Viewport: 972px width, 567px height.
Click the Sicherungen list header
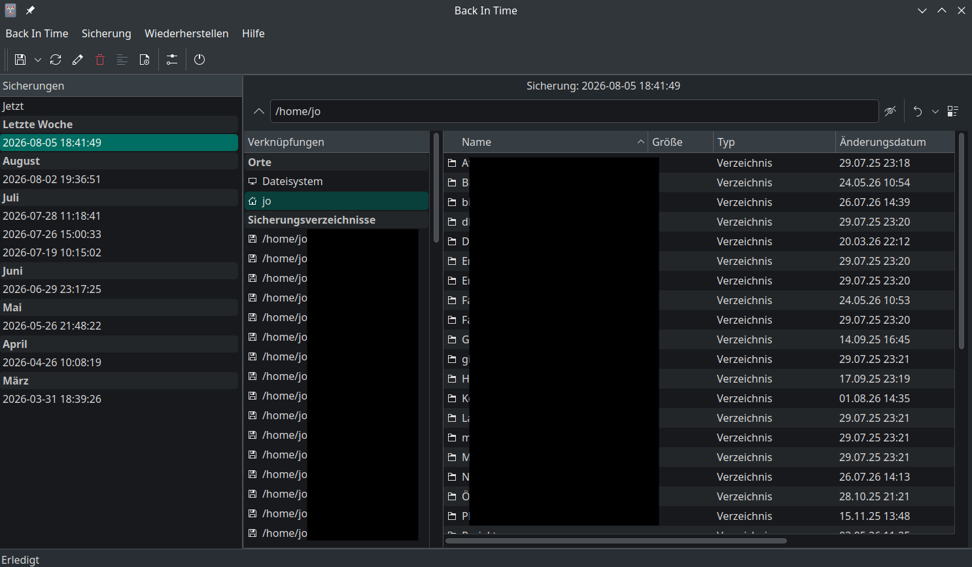121,86
